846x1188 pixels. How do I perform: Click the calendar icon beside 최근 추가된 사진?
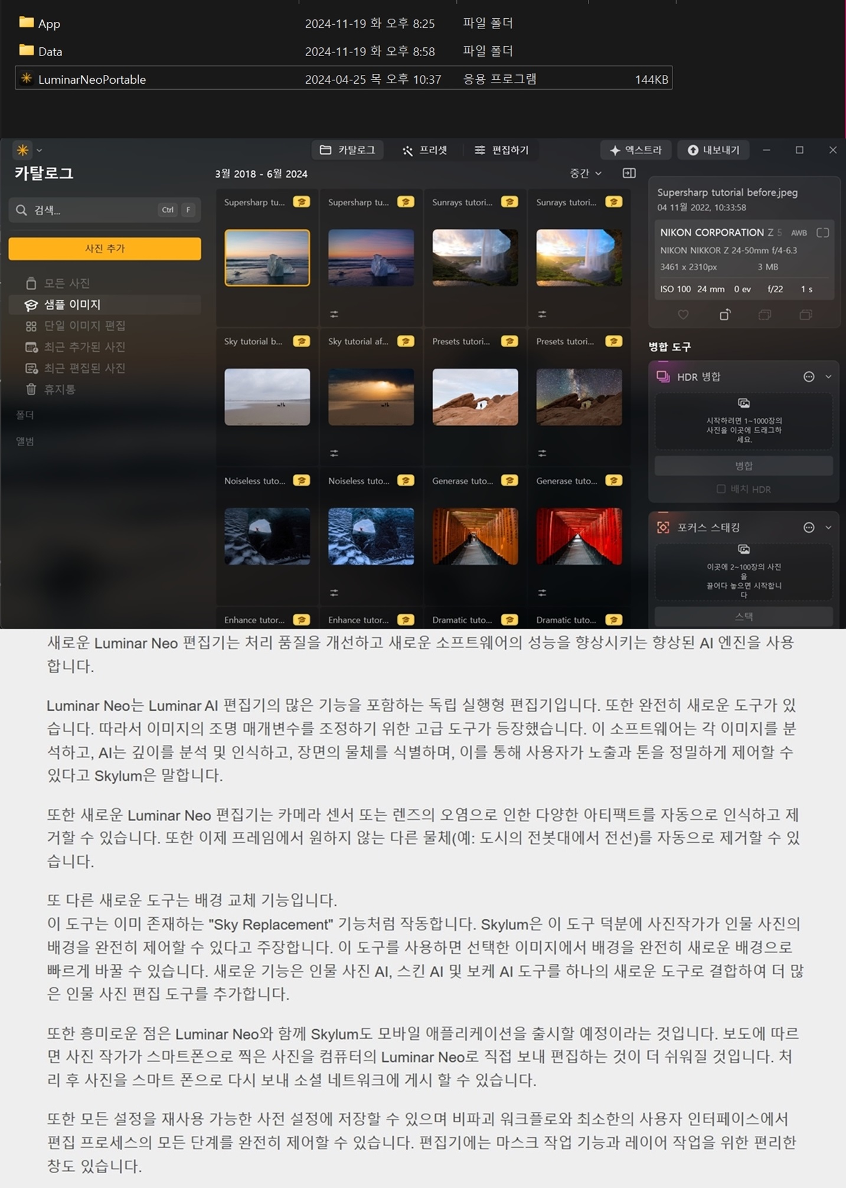[31, 347]
